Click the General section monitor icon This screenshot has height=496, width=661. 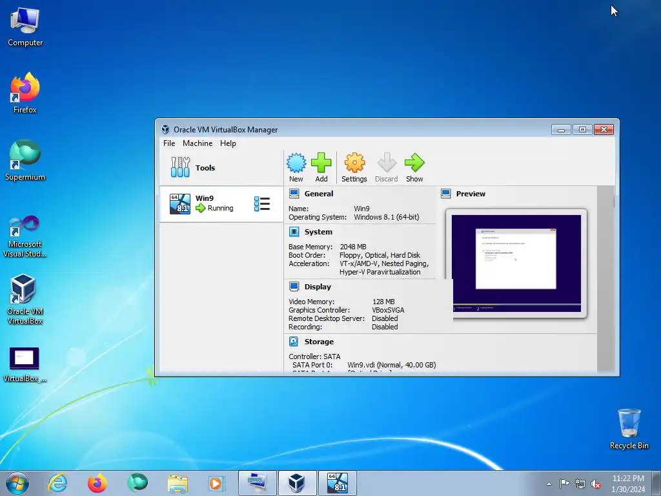(x=294, y=194)
